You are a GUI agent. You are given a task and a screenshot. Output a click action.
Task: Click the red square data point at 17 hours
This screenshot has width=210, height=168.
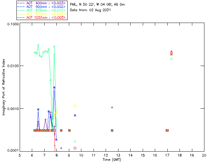click(167, 131)
